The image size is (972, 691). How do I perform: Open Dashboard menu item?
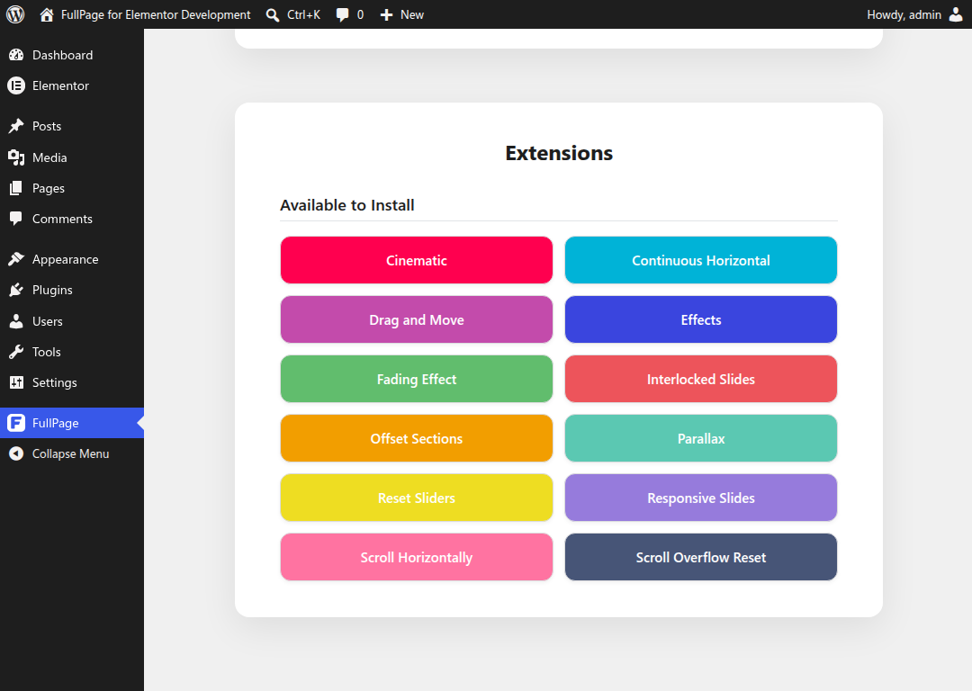(x=72, y=55)
